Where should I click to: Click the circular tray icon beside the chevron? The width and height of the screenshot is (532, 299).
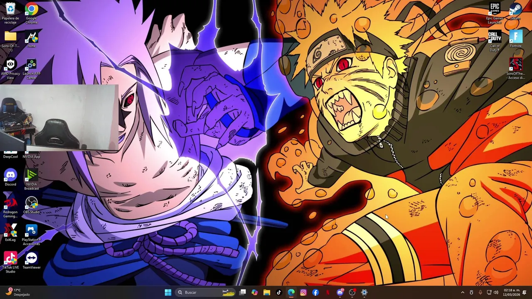tap(471, 292)
